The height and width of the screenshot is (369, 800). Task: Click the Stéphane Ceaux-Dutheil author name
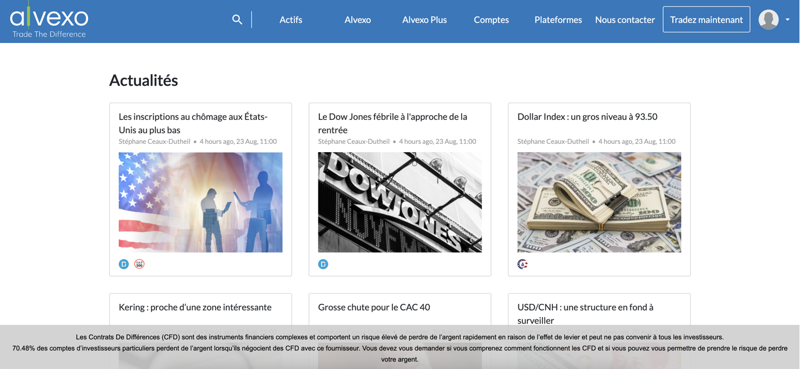[153, 141]
